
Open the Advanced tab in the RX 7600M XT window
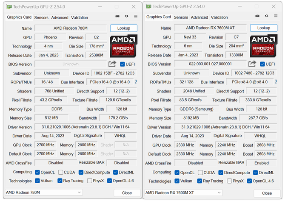(199, 17)
